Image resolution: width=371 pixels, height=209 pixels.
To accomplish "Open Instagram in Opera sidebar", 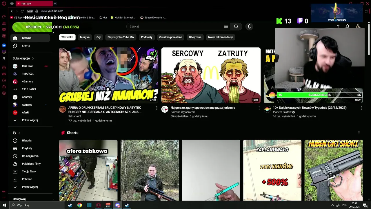I will 4,52.
